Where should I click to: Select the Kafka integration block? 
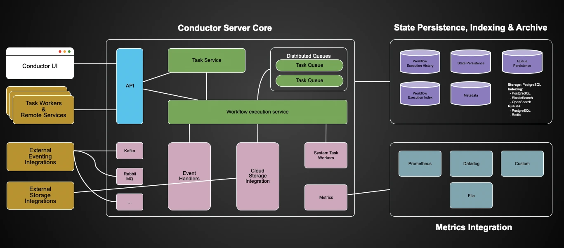(130, 151)
